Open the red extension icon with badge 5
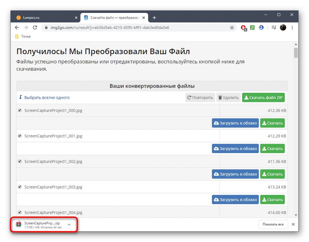This screenshot has width=309, height=242. [x=244, y=28]
